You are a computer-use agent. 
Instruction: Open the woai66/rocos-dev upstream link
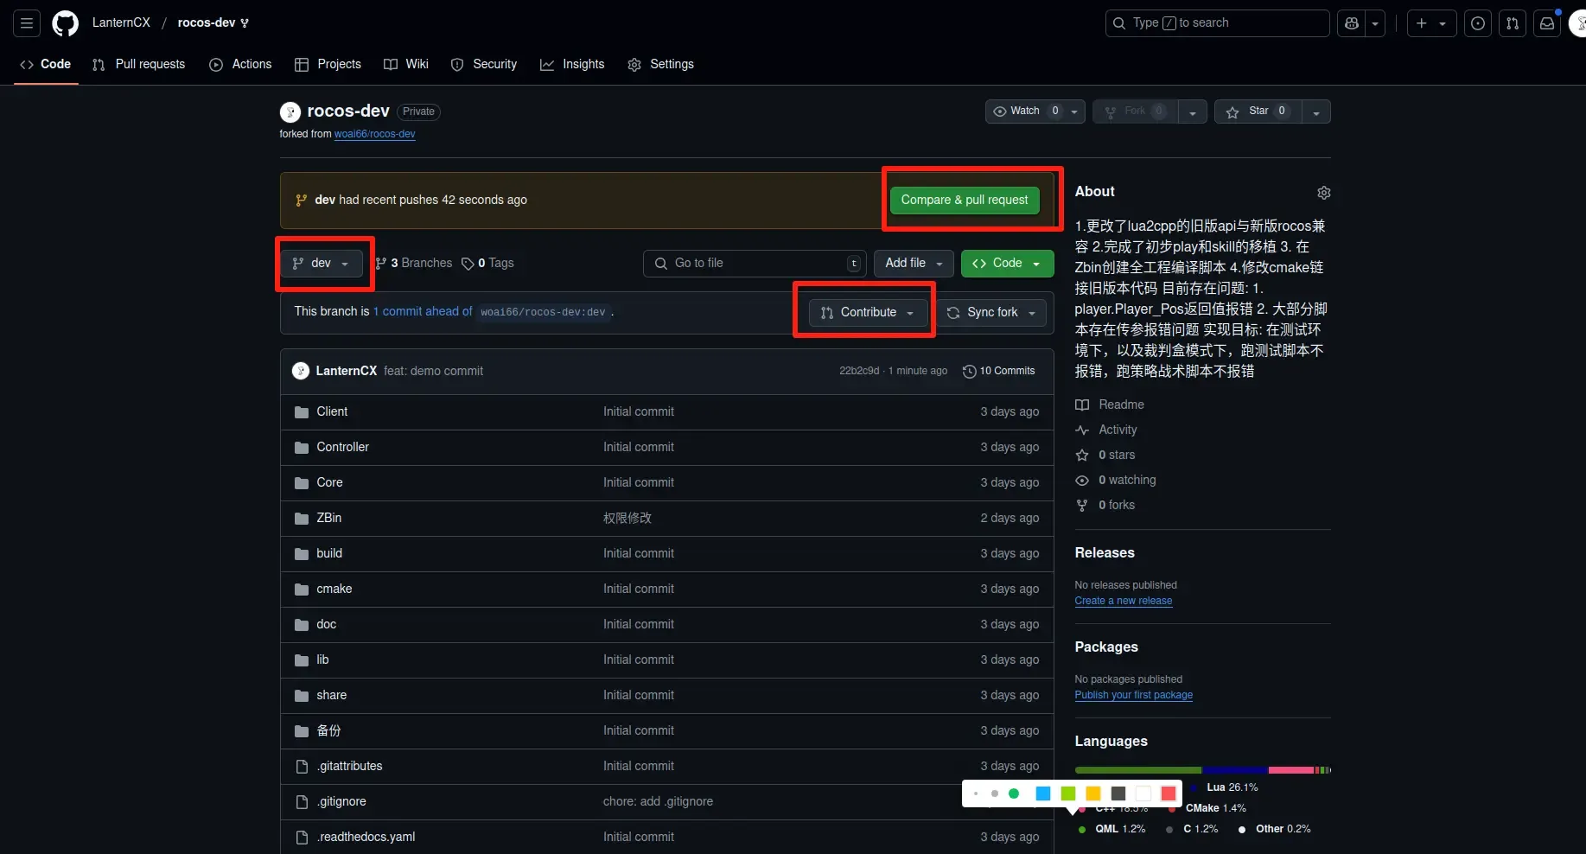pyautogui.click(x=375, y=134)
